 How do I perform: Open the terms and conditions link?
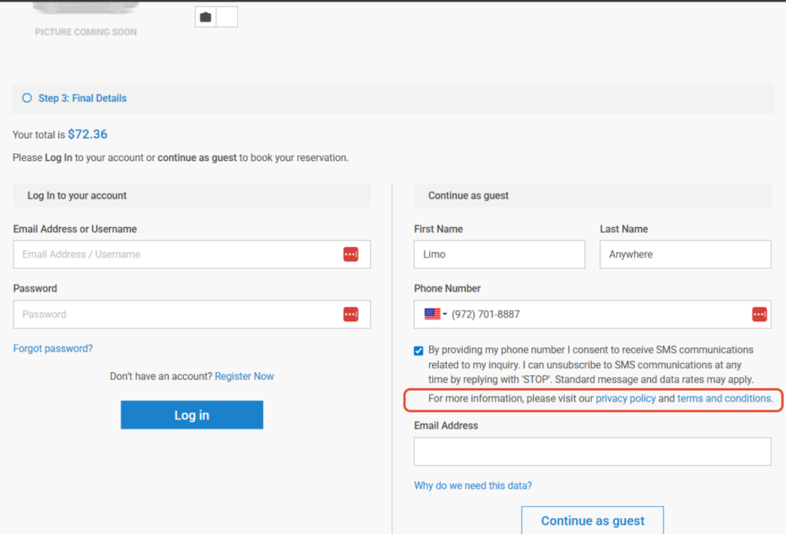pos(725,399)
